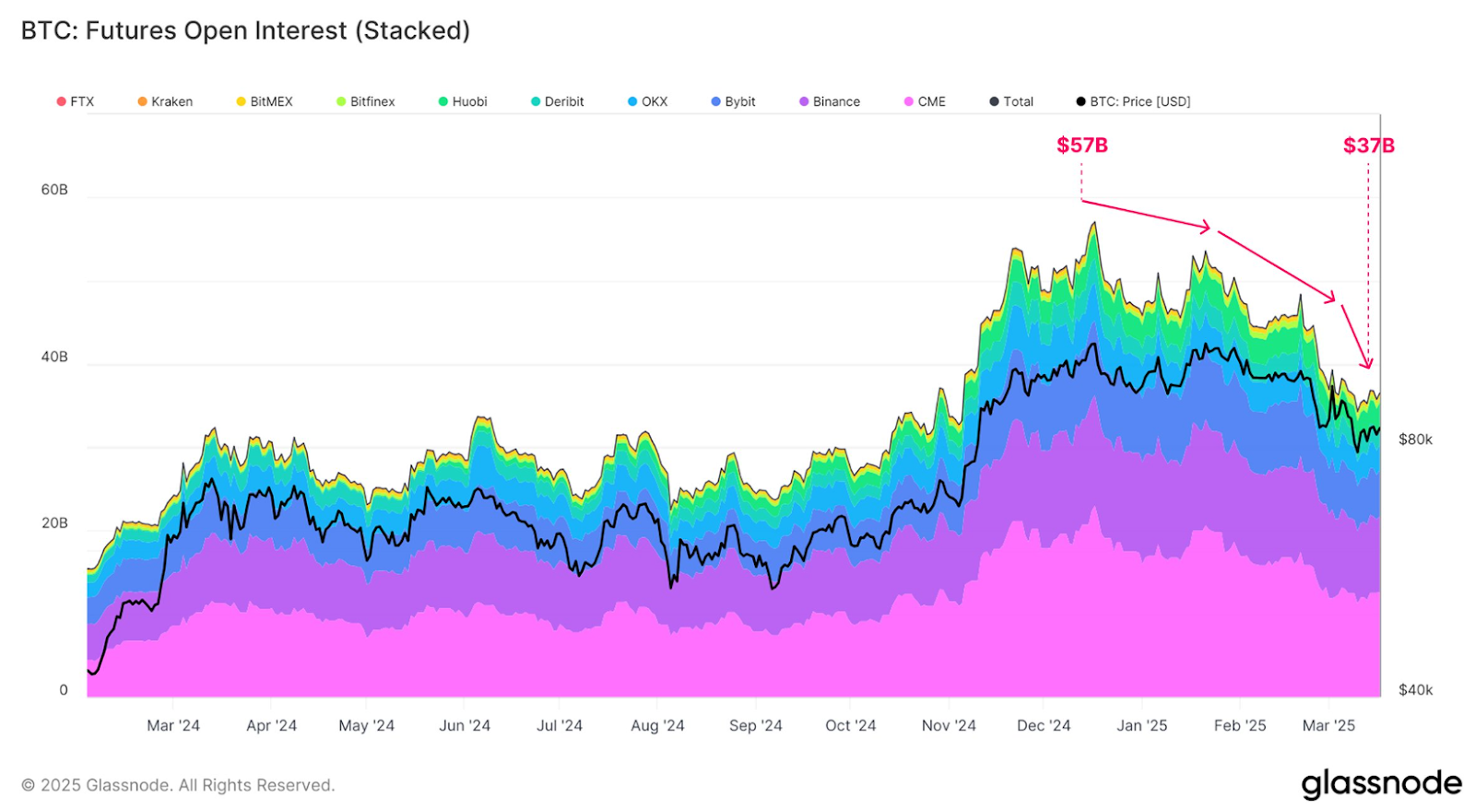
Task: Toggle the Huobi legend entry
Action: click(463, 101)
